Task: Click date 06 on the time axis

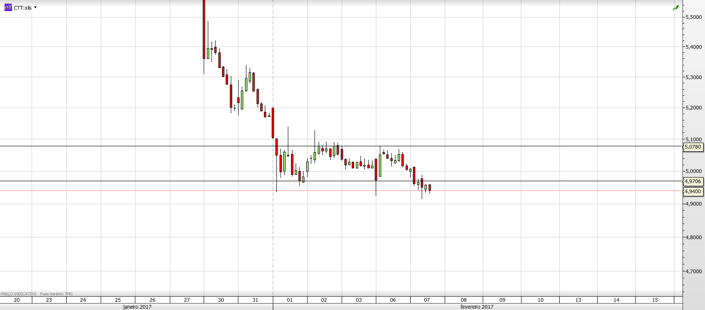Action: pos(393,300)
